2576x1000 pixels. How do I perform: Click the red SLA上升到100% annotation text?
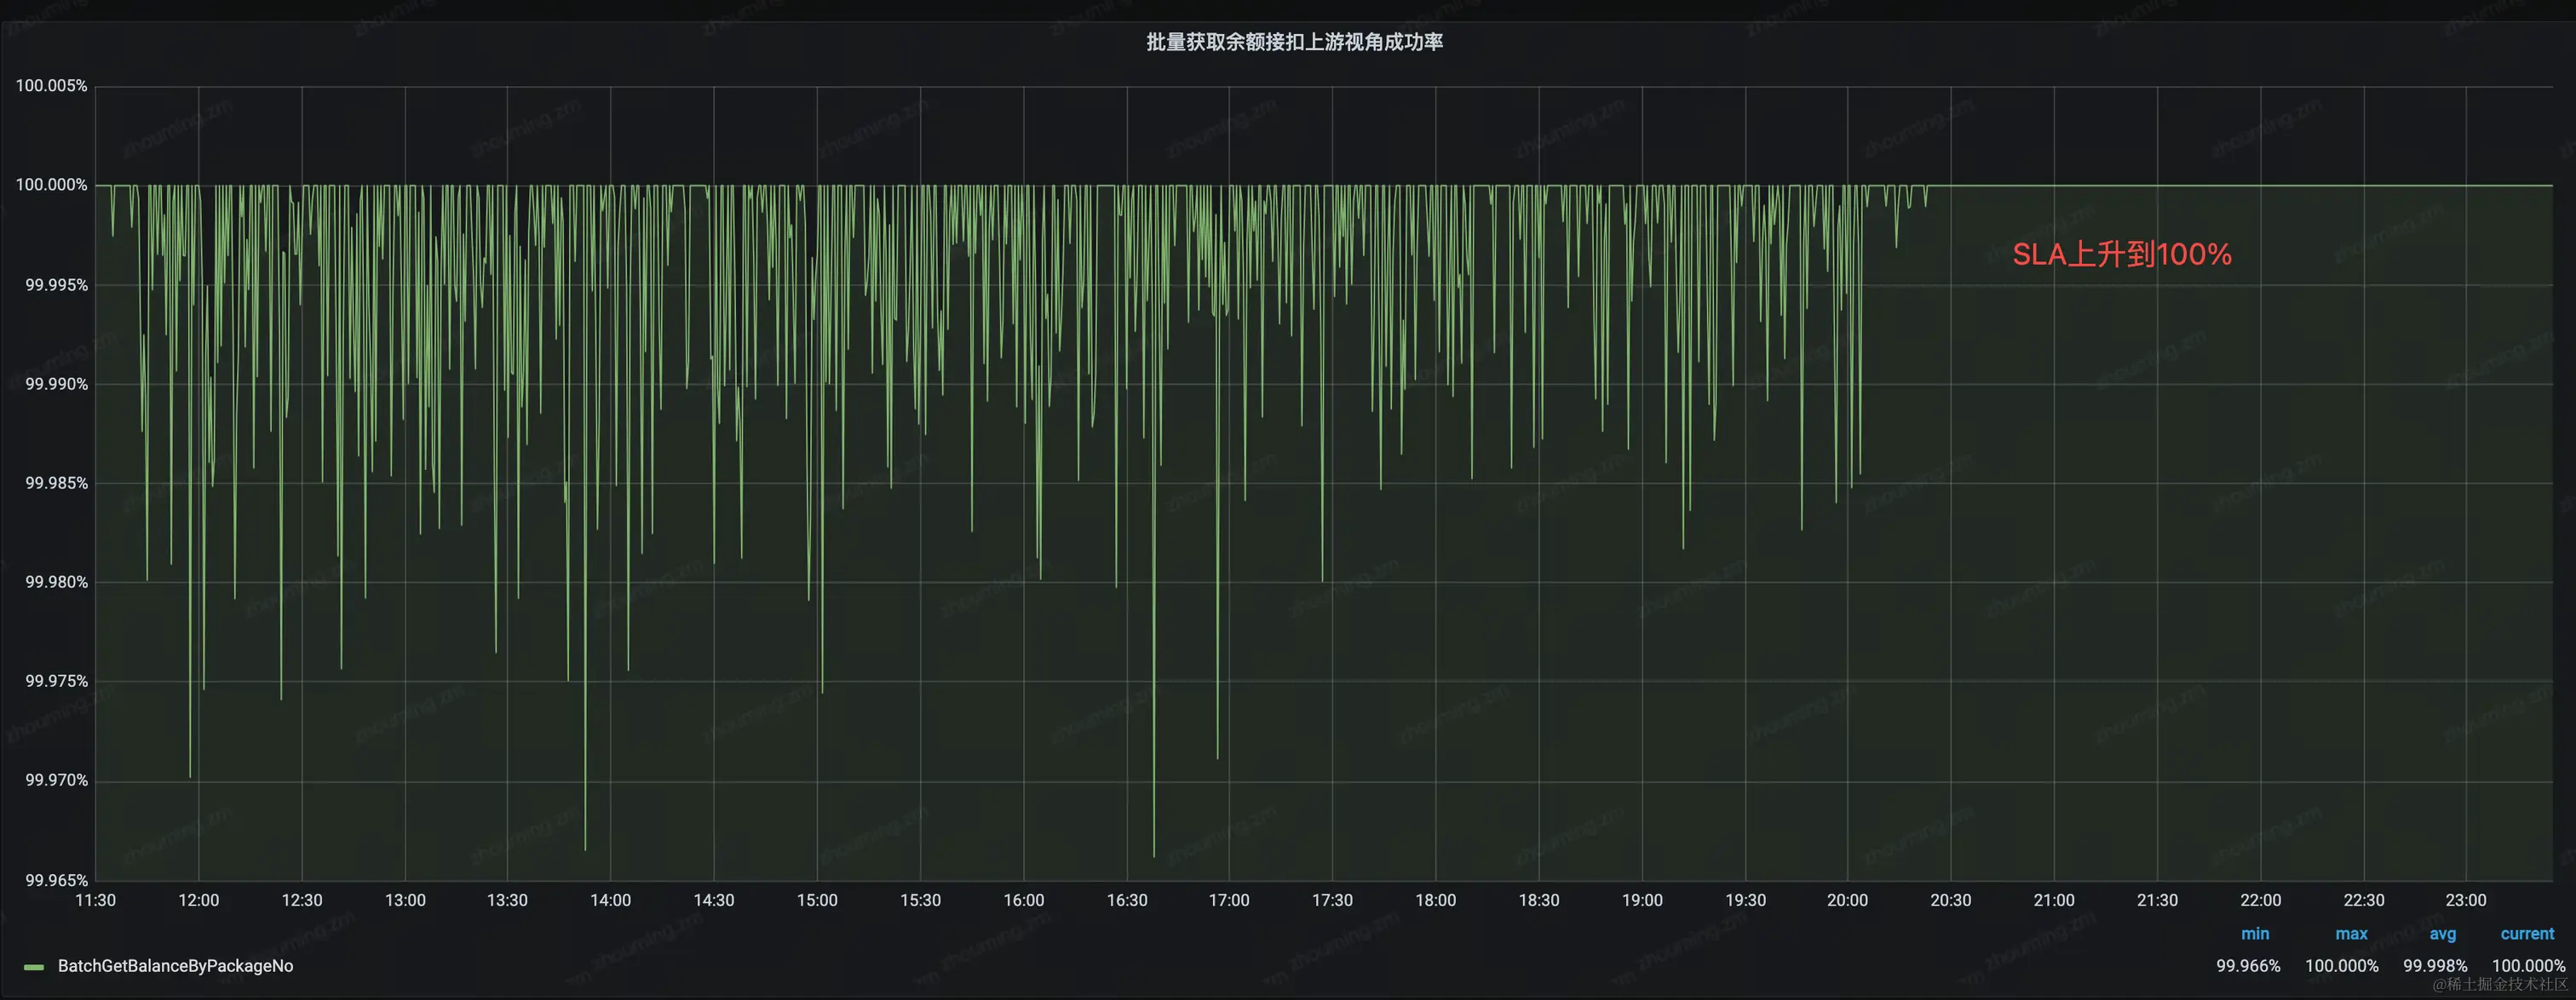[2121, 254]
